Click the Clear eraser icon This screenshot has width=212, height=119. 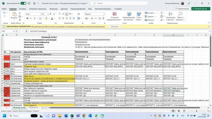click(162, 20)
